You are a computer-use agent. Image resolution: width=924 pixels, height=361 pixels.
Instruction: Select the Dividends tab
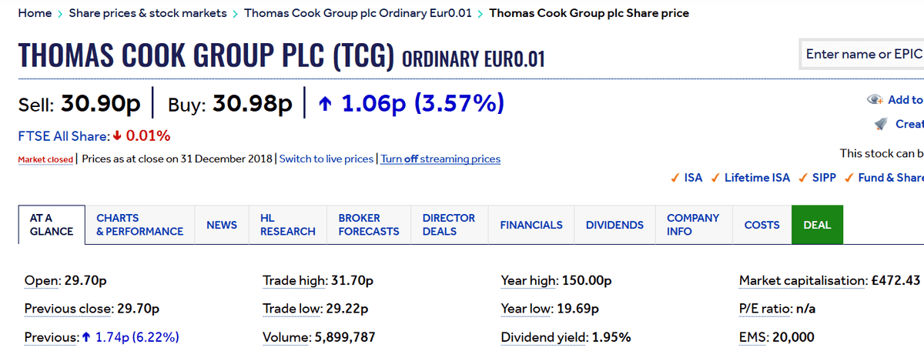614,225
